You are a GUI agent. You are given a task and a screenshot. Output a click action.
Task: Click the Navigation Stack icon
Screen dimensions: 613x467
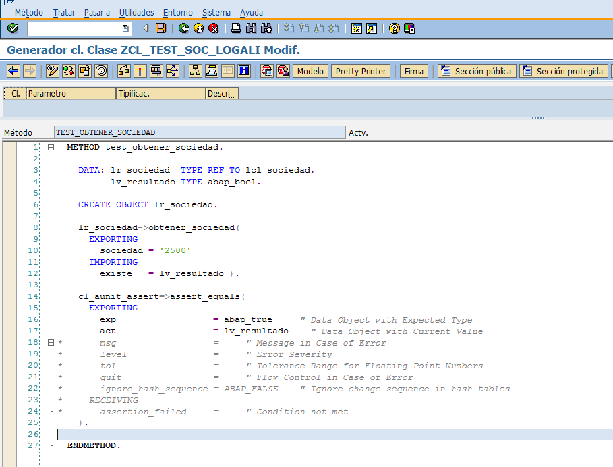click(212, 71)
